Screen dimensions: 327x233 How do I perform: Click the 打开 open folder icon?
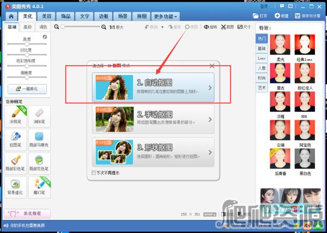coord(256,16)
